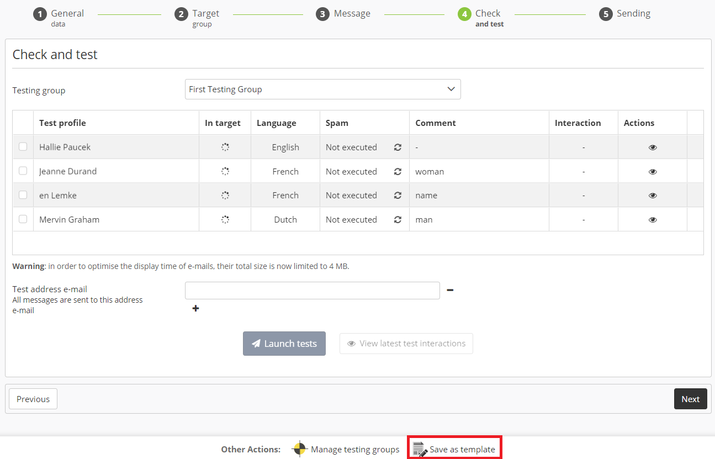Refresh spam check for Hallie Paucek
Viewport: 715px width, 459px height.
pyautogui.click(x=398, y=147)
